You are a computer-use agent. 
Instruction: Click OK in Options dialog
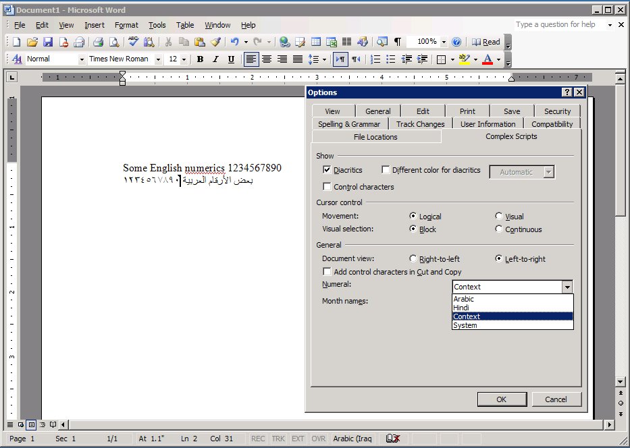pyautogui.click(x=501, y=399)
